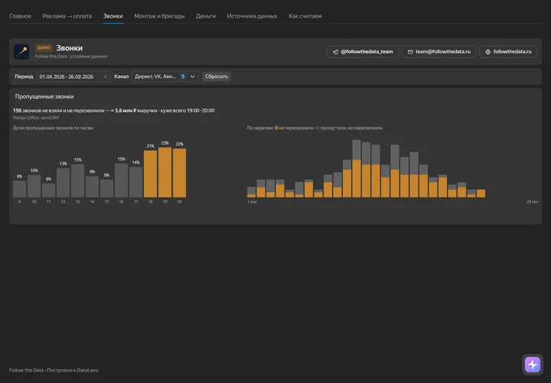Click the hour 17 bar labeled 14%

point(136,182)
